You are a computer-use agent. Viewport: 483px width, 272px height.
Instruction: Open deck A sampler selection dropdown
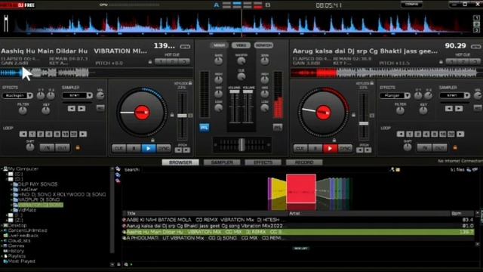[89, 95]
